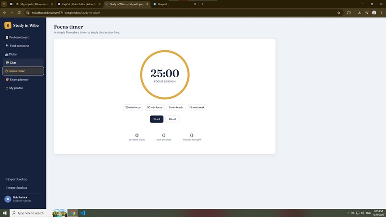386x217 pixels.
Task: Click the browser address bar URL
Action: (x=66, y=12)
